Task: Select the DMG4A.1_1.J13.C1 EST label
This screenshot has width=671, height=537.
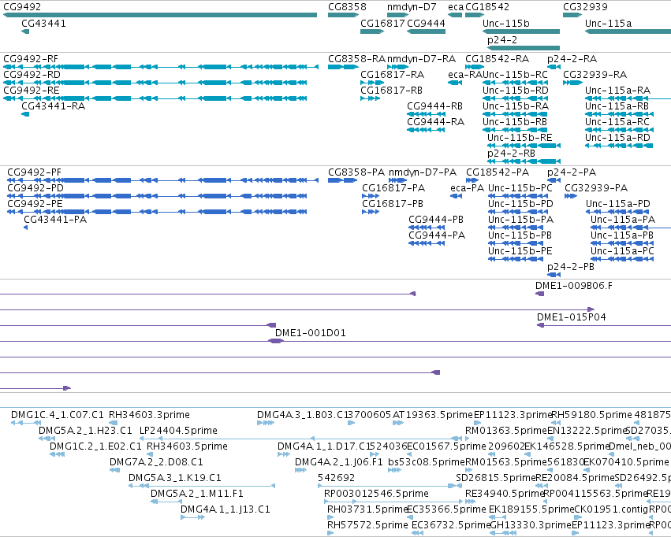Action: [225, 509]
